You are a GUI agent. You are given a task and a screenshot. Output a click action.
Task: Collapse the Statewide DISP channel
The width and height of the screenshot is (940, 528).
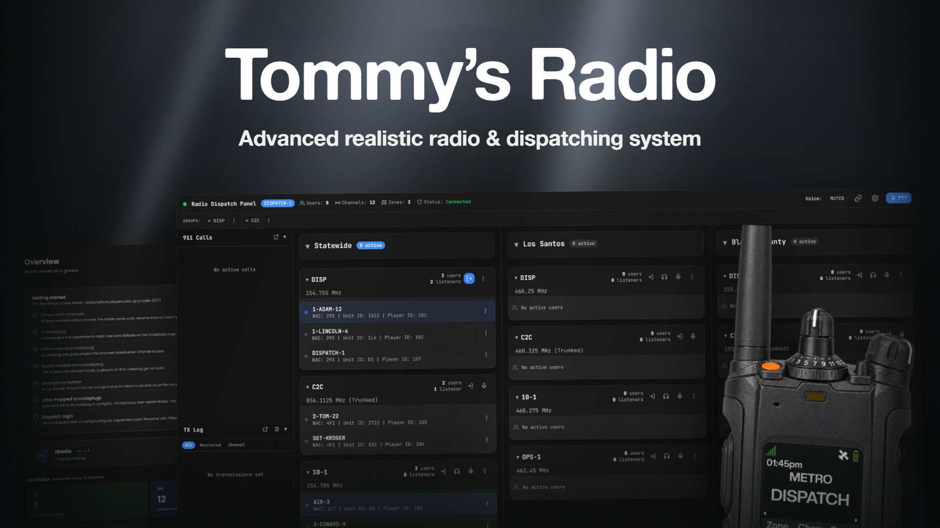coord(307,280)
